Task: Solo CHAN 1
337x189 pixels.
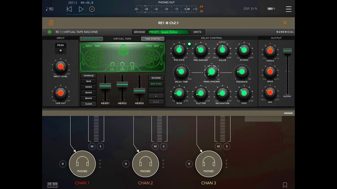Action: click(x=100, y=146)
